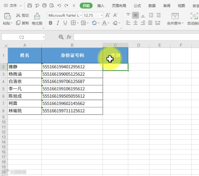
Task: Toggle underline formatting
Action: click(65, 23)
